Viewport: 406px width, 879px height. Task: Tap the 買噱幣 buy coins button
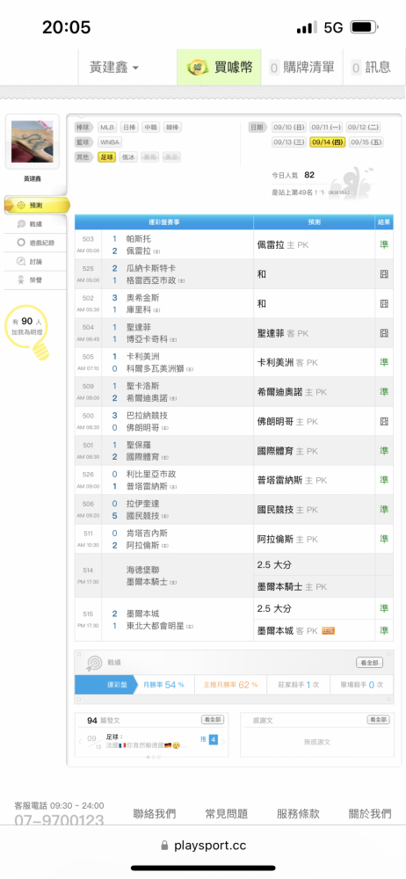click(x=219, y=68)
